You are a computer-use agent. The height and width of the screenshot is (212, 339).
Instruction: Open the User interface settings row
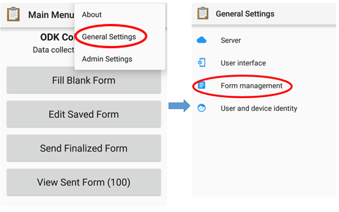click(264, 63)
